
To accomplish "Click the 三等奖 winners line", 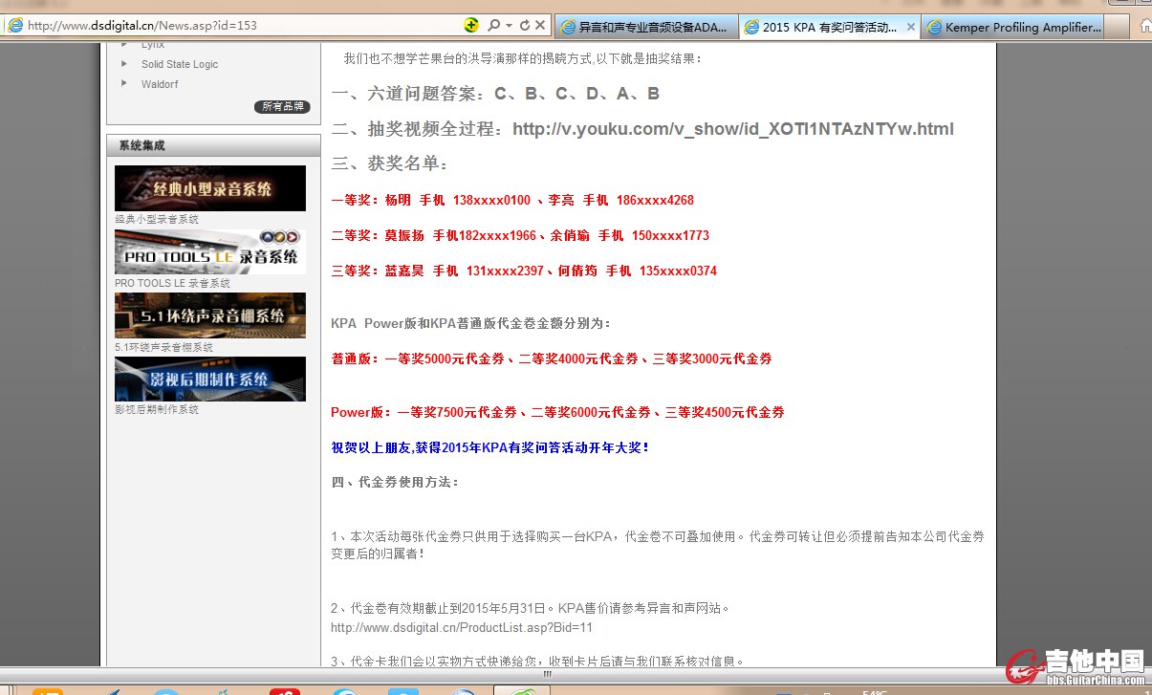I will (524, 271).
